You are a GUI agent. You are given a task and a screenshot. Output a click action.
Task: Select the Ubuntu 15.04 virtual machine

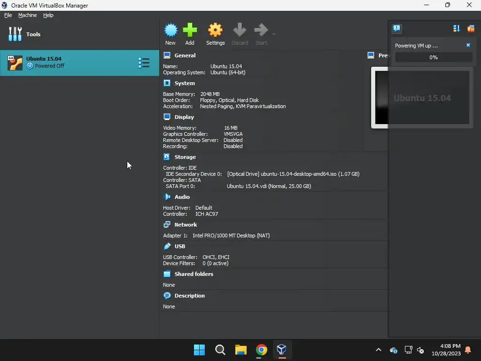coord(79,63)
